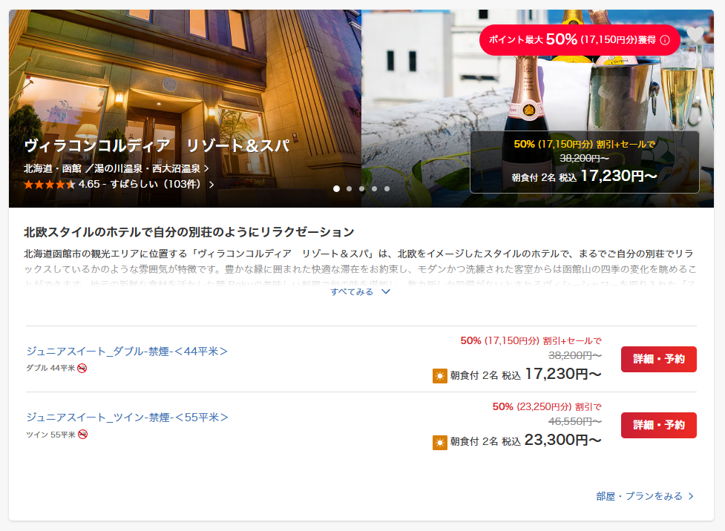
Task: Click the info icon in the points badge
Action: (665, 40)
